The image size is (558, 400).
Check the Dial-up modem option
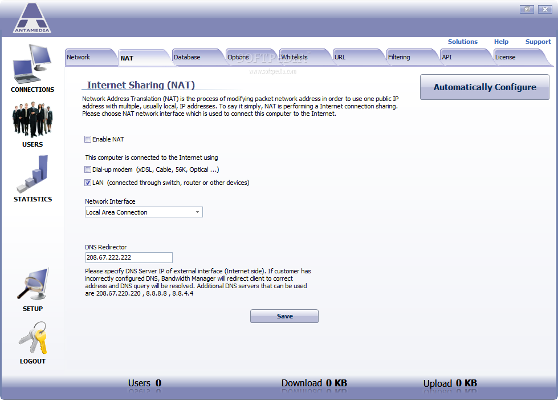[88, 169]
